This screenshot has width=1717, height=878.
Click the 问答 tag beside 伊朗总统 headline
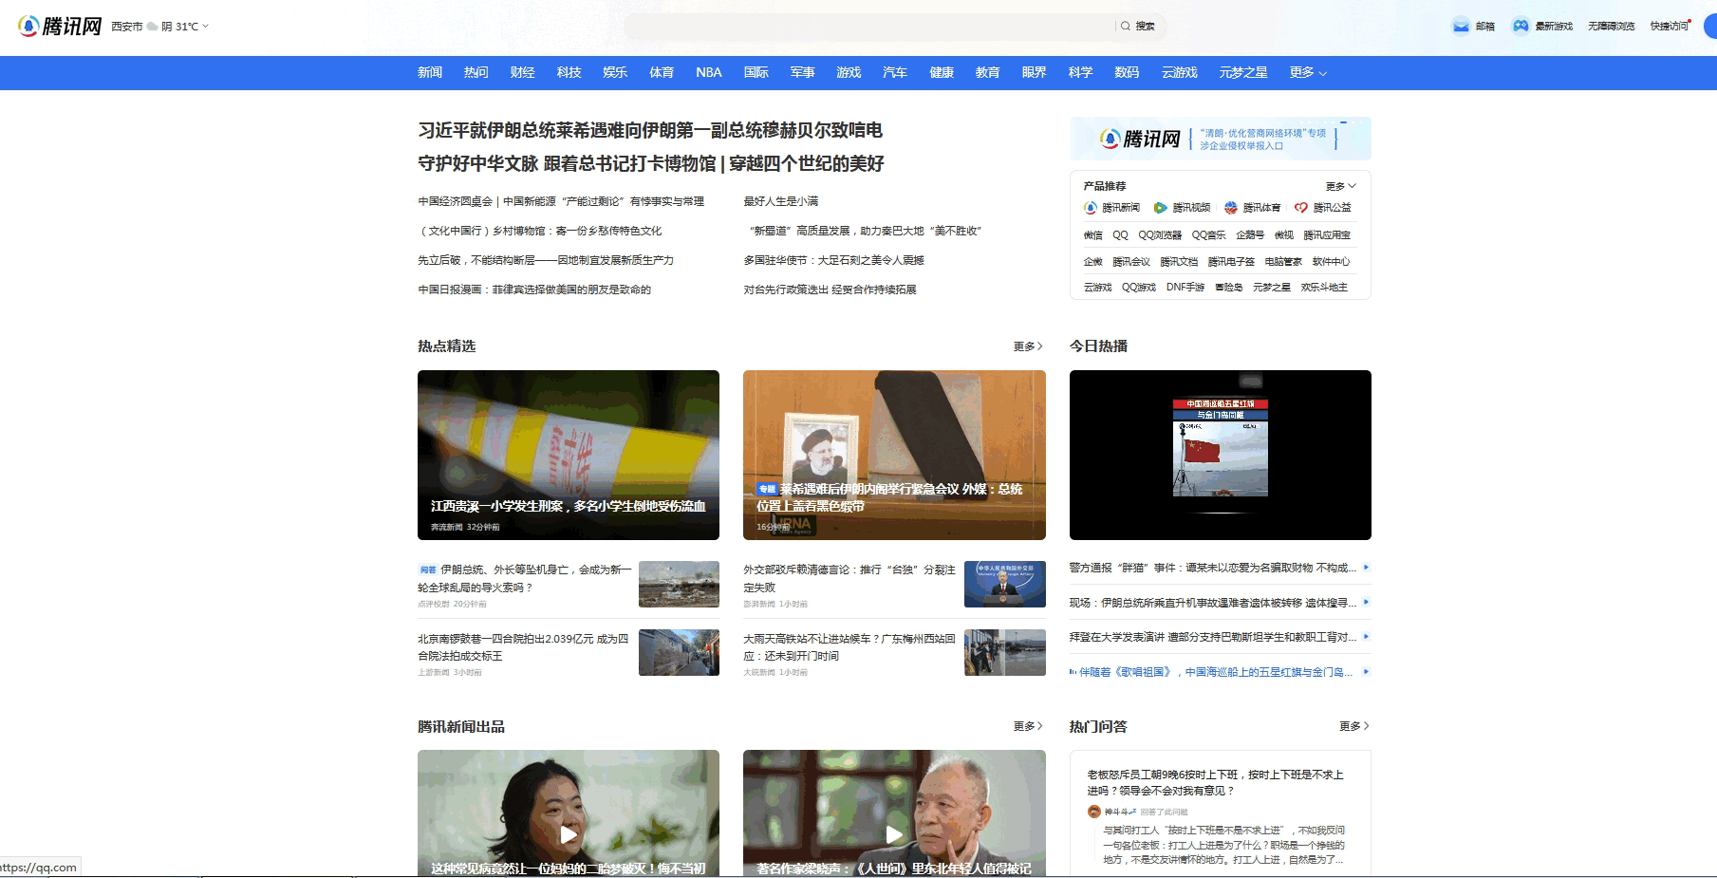[428, 570]
